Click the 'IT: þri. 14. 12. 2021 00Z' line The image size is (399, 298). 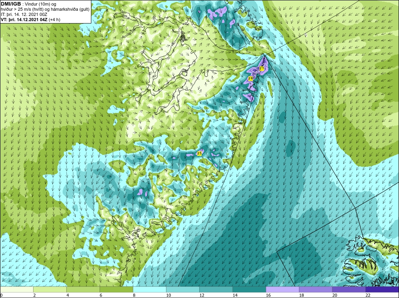coord(24,14)
